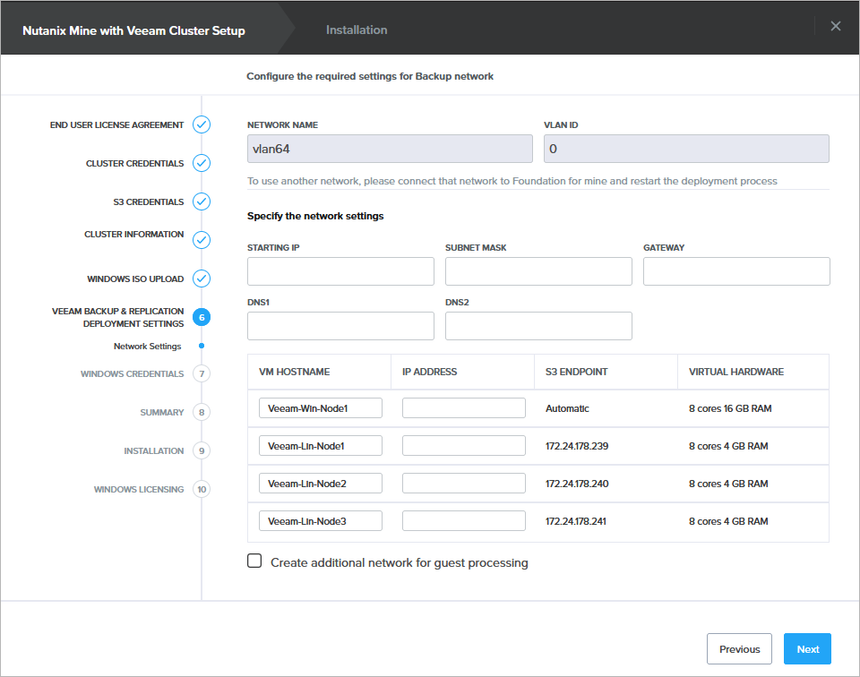Click the Specify the network settings heading
Screen dimensions: 860x677
[x=315, y=216]
